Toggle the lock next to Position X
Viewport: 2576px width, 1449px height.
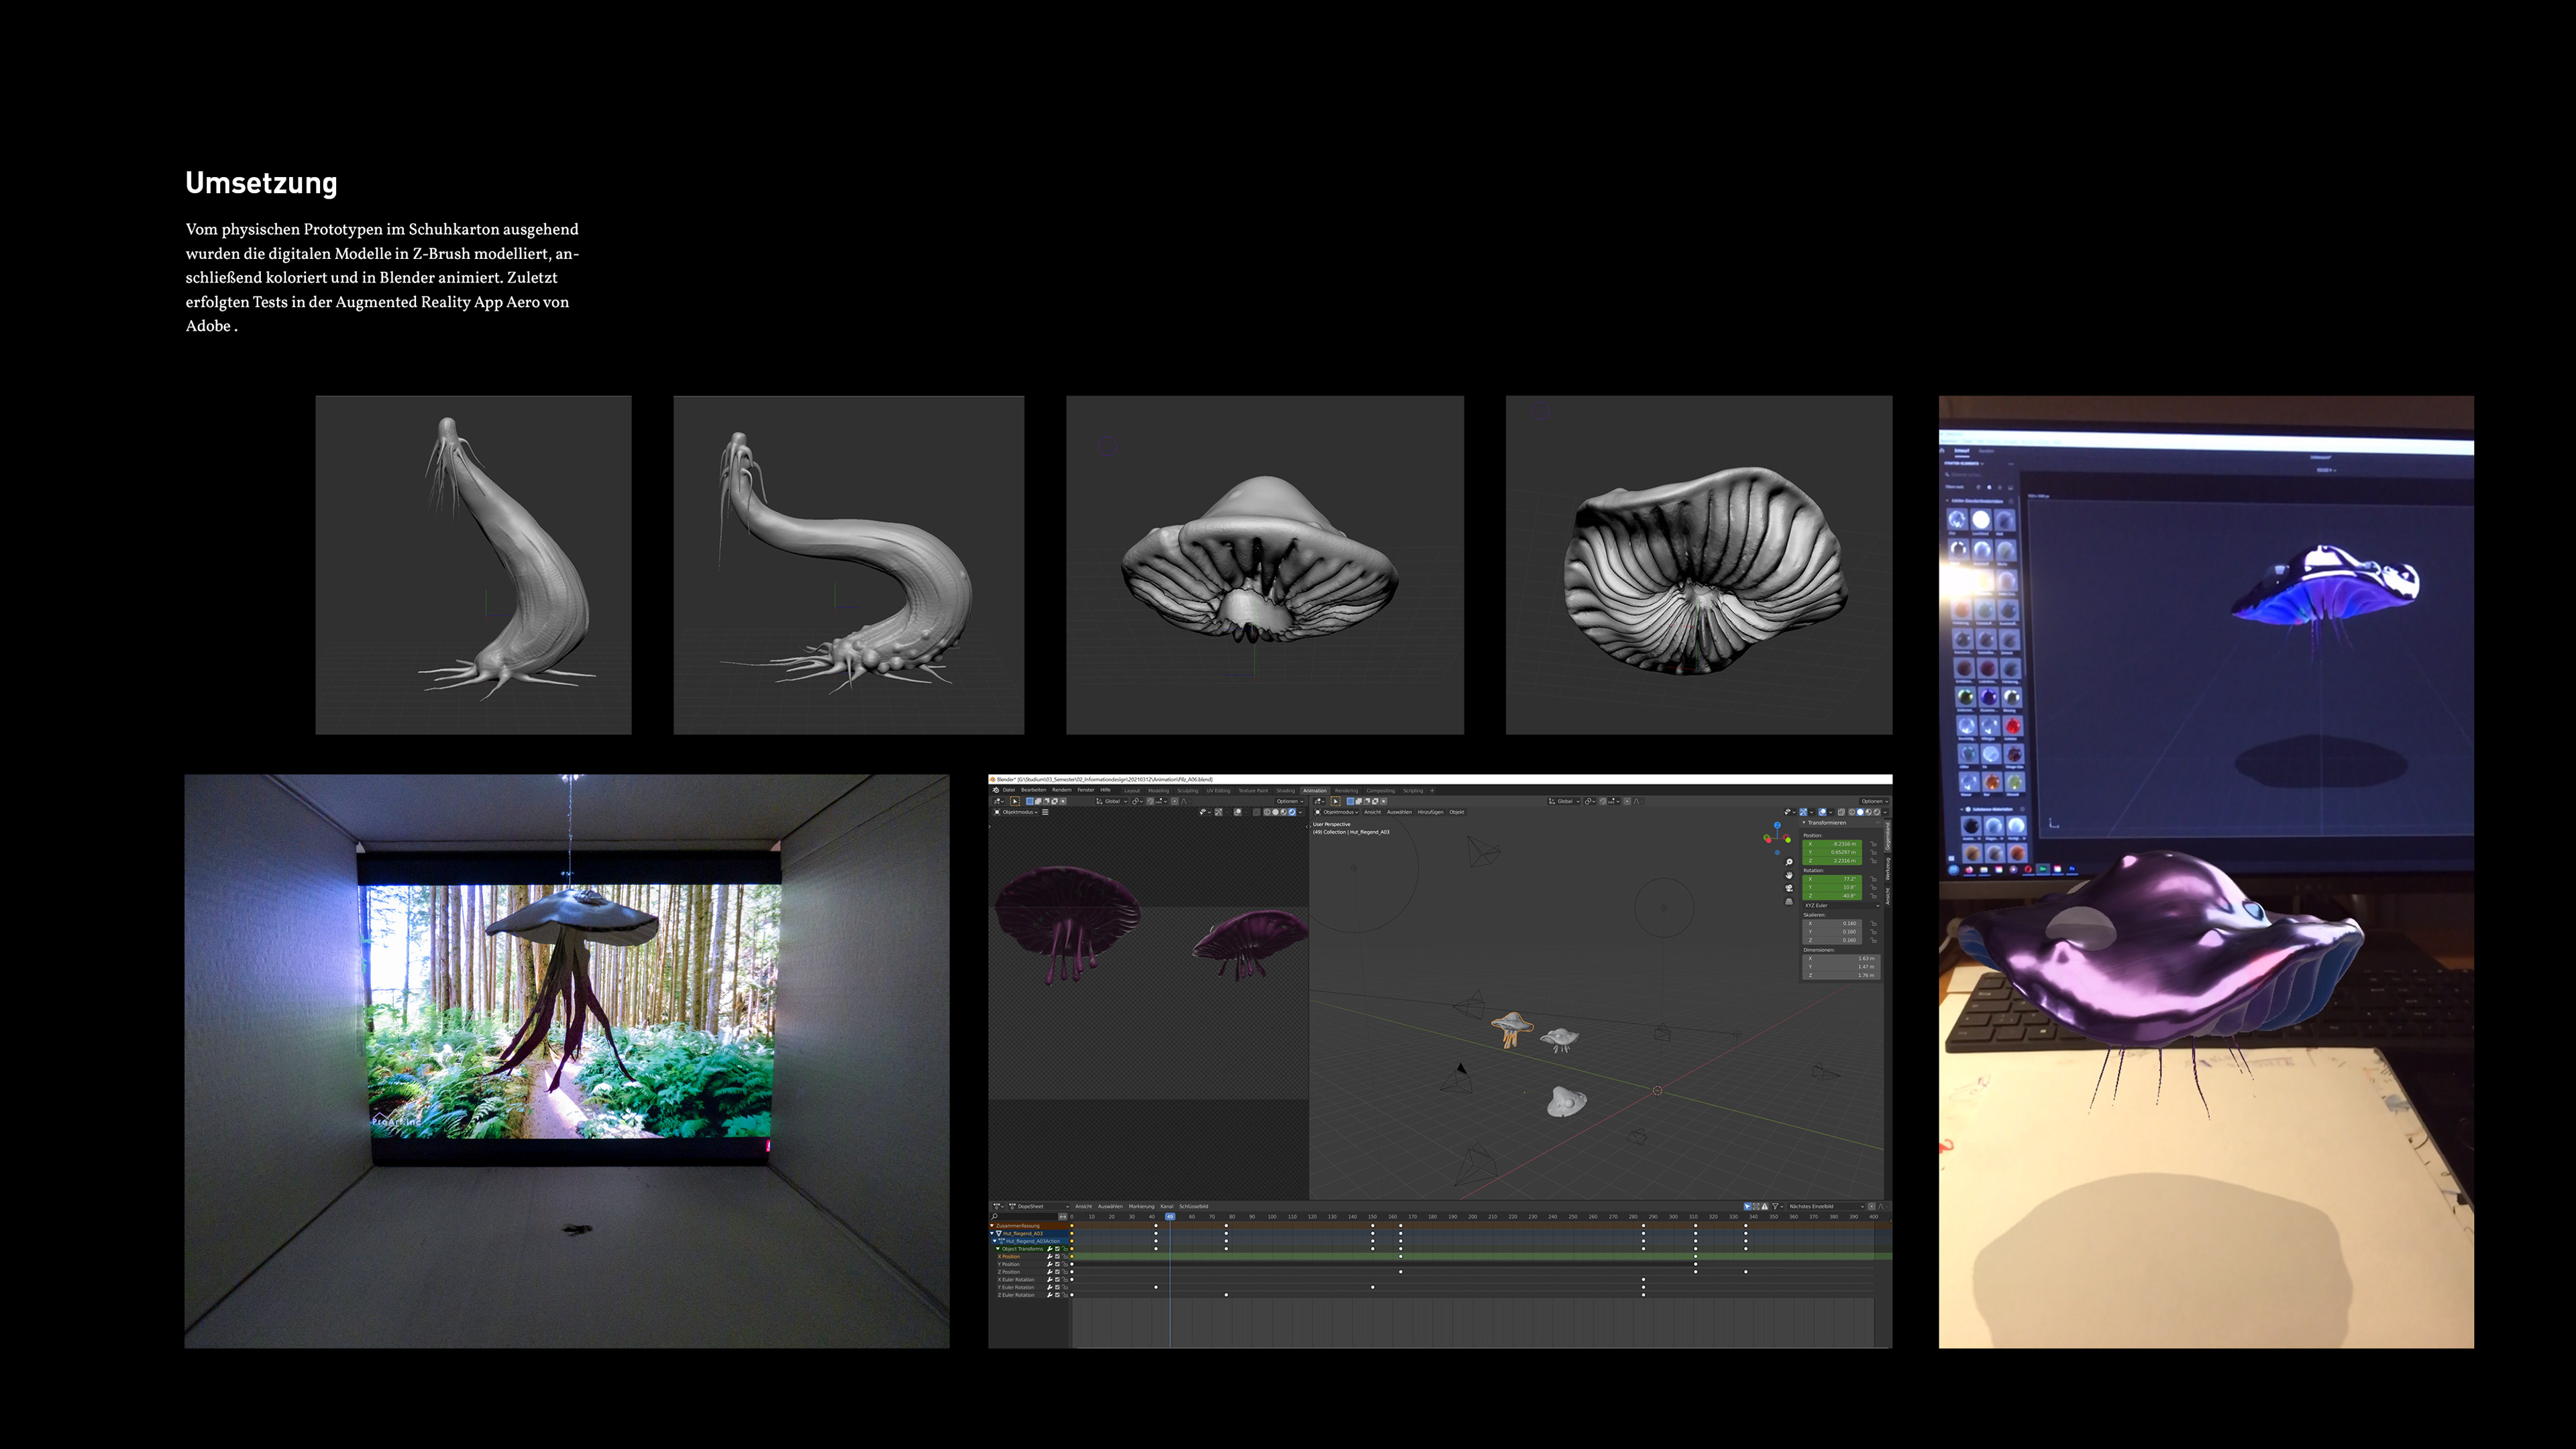(1874, 844)
